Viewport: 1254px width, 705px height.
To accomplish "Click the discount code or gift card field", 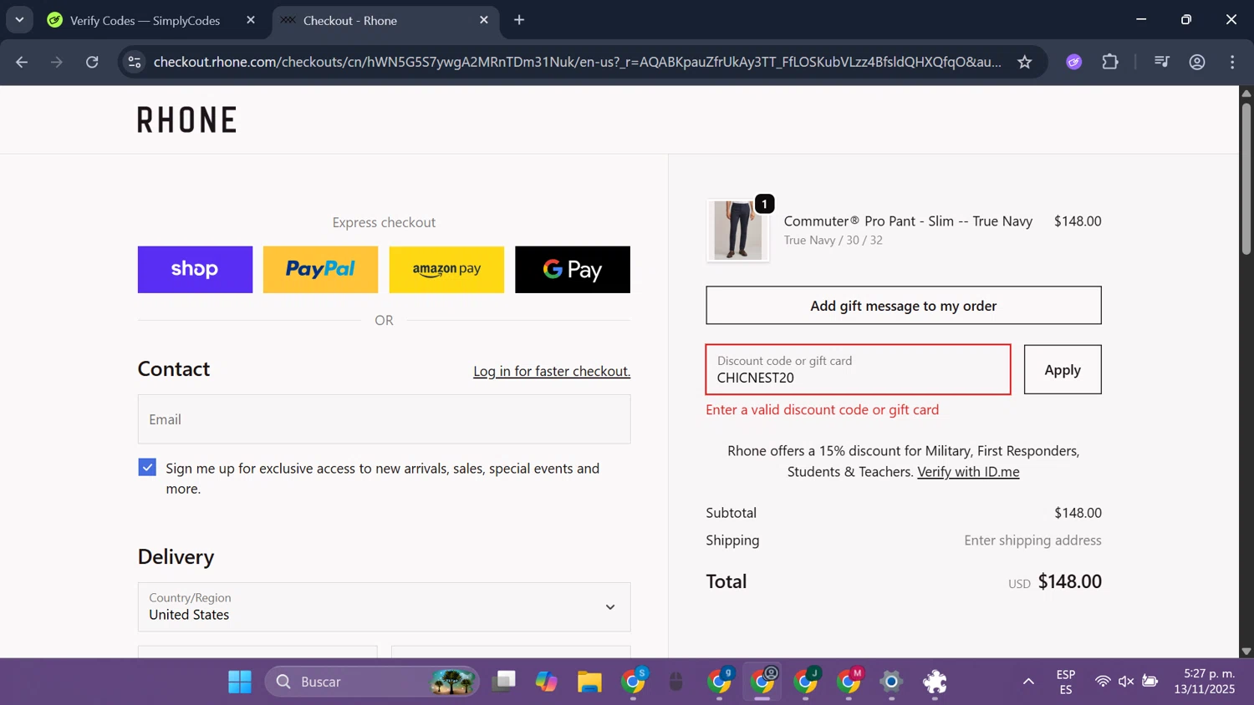I will coord(859,369).
